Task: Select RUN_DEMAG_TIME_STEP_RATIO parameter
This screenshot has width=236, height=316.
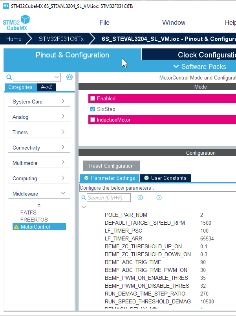Action: (145, 294)
